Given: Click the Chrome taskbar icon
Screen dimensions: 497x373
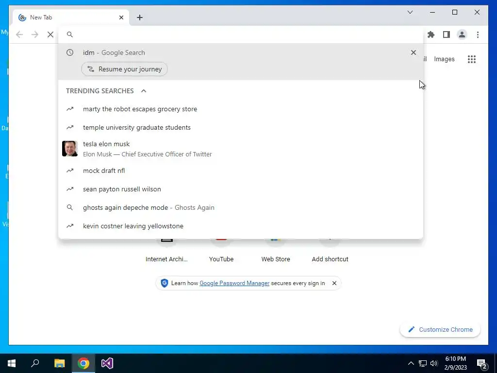Looking at the screenshot, I should (x=83, y=363).
